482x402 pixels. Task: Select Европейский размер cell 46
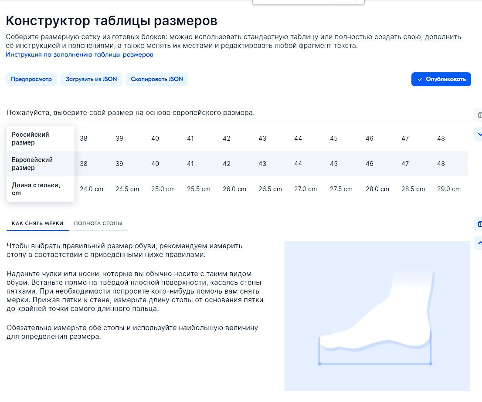point(370,164)
